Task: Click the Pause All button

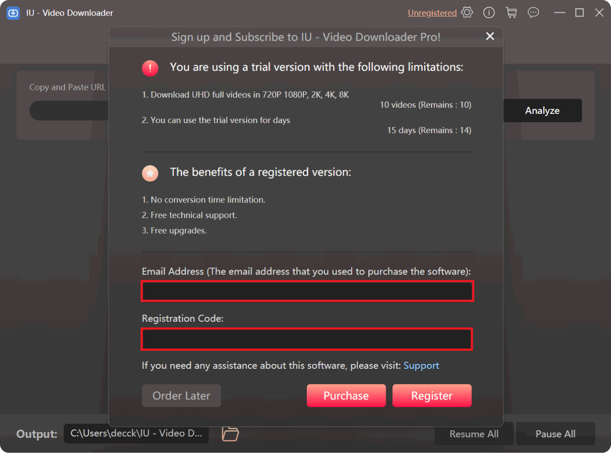Action: coord(556,434)
